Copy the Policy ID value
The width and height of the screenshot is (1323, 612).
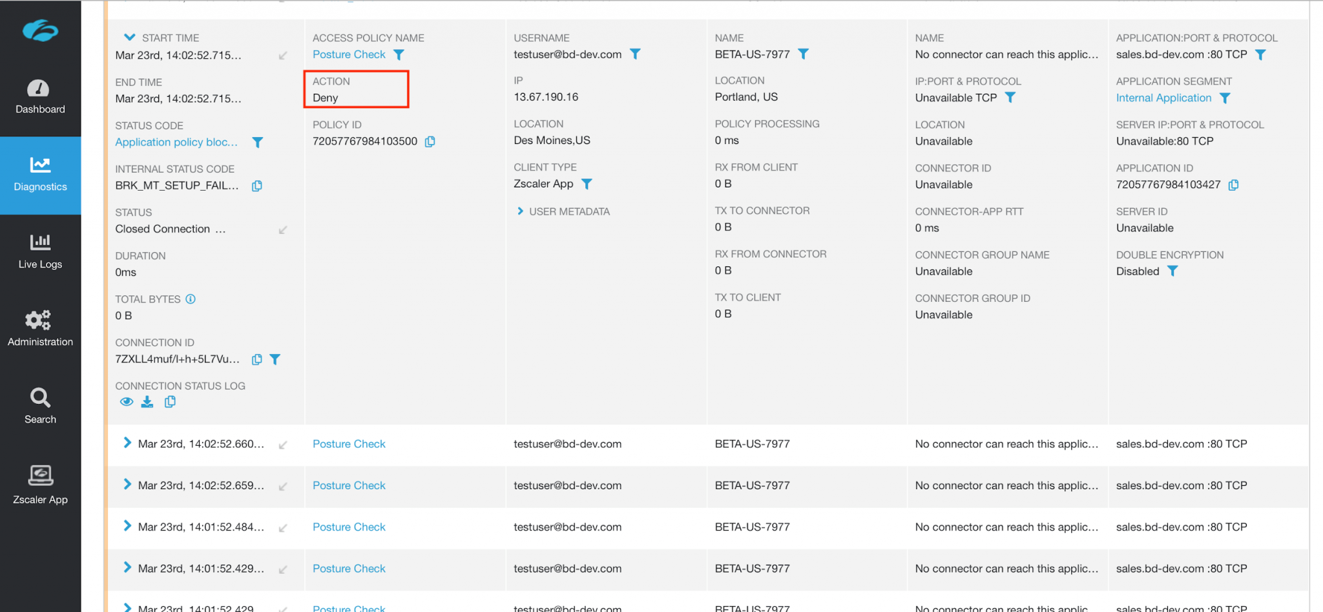pos(430,141)
